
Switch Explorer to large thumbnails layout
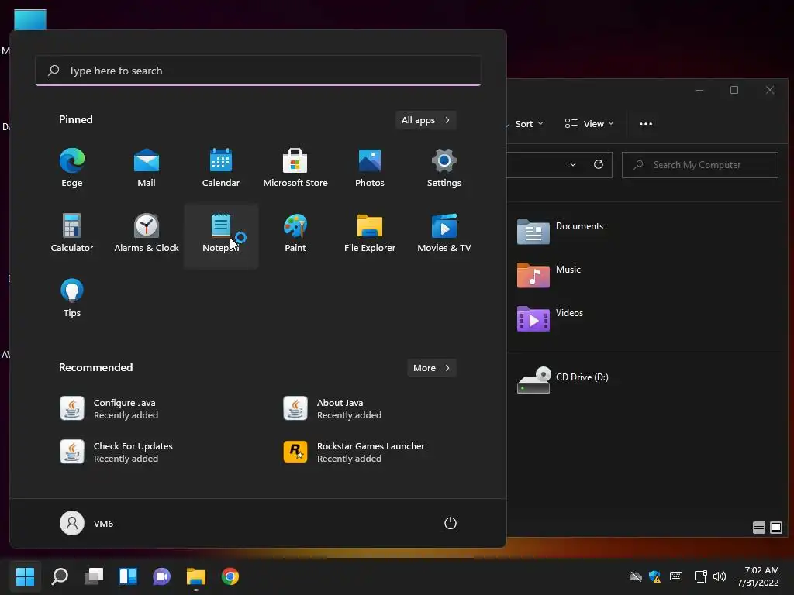tap(775, 528)
